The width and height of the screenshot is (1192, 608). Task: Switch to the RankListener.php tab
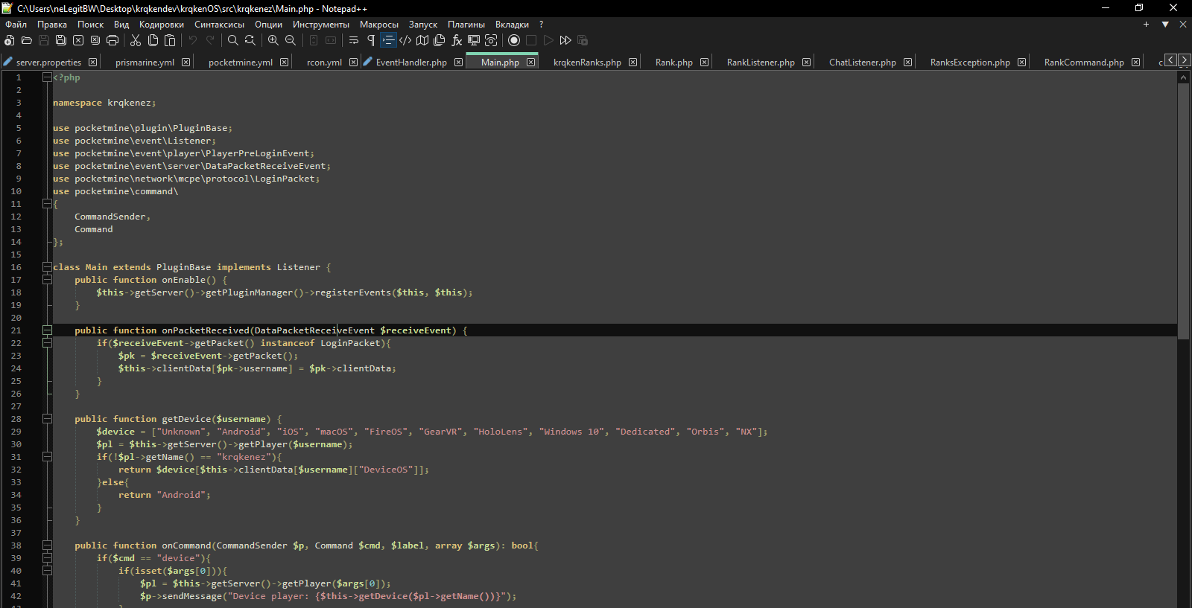tap(761, 63)
